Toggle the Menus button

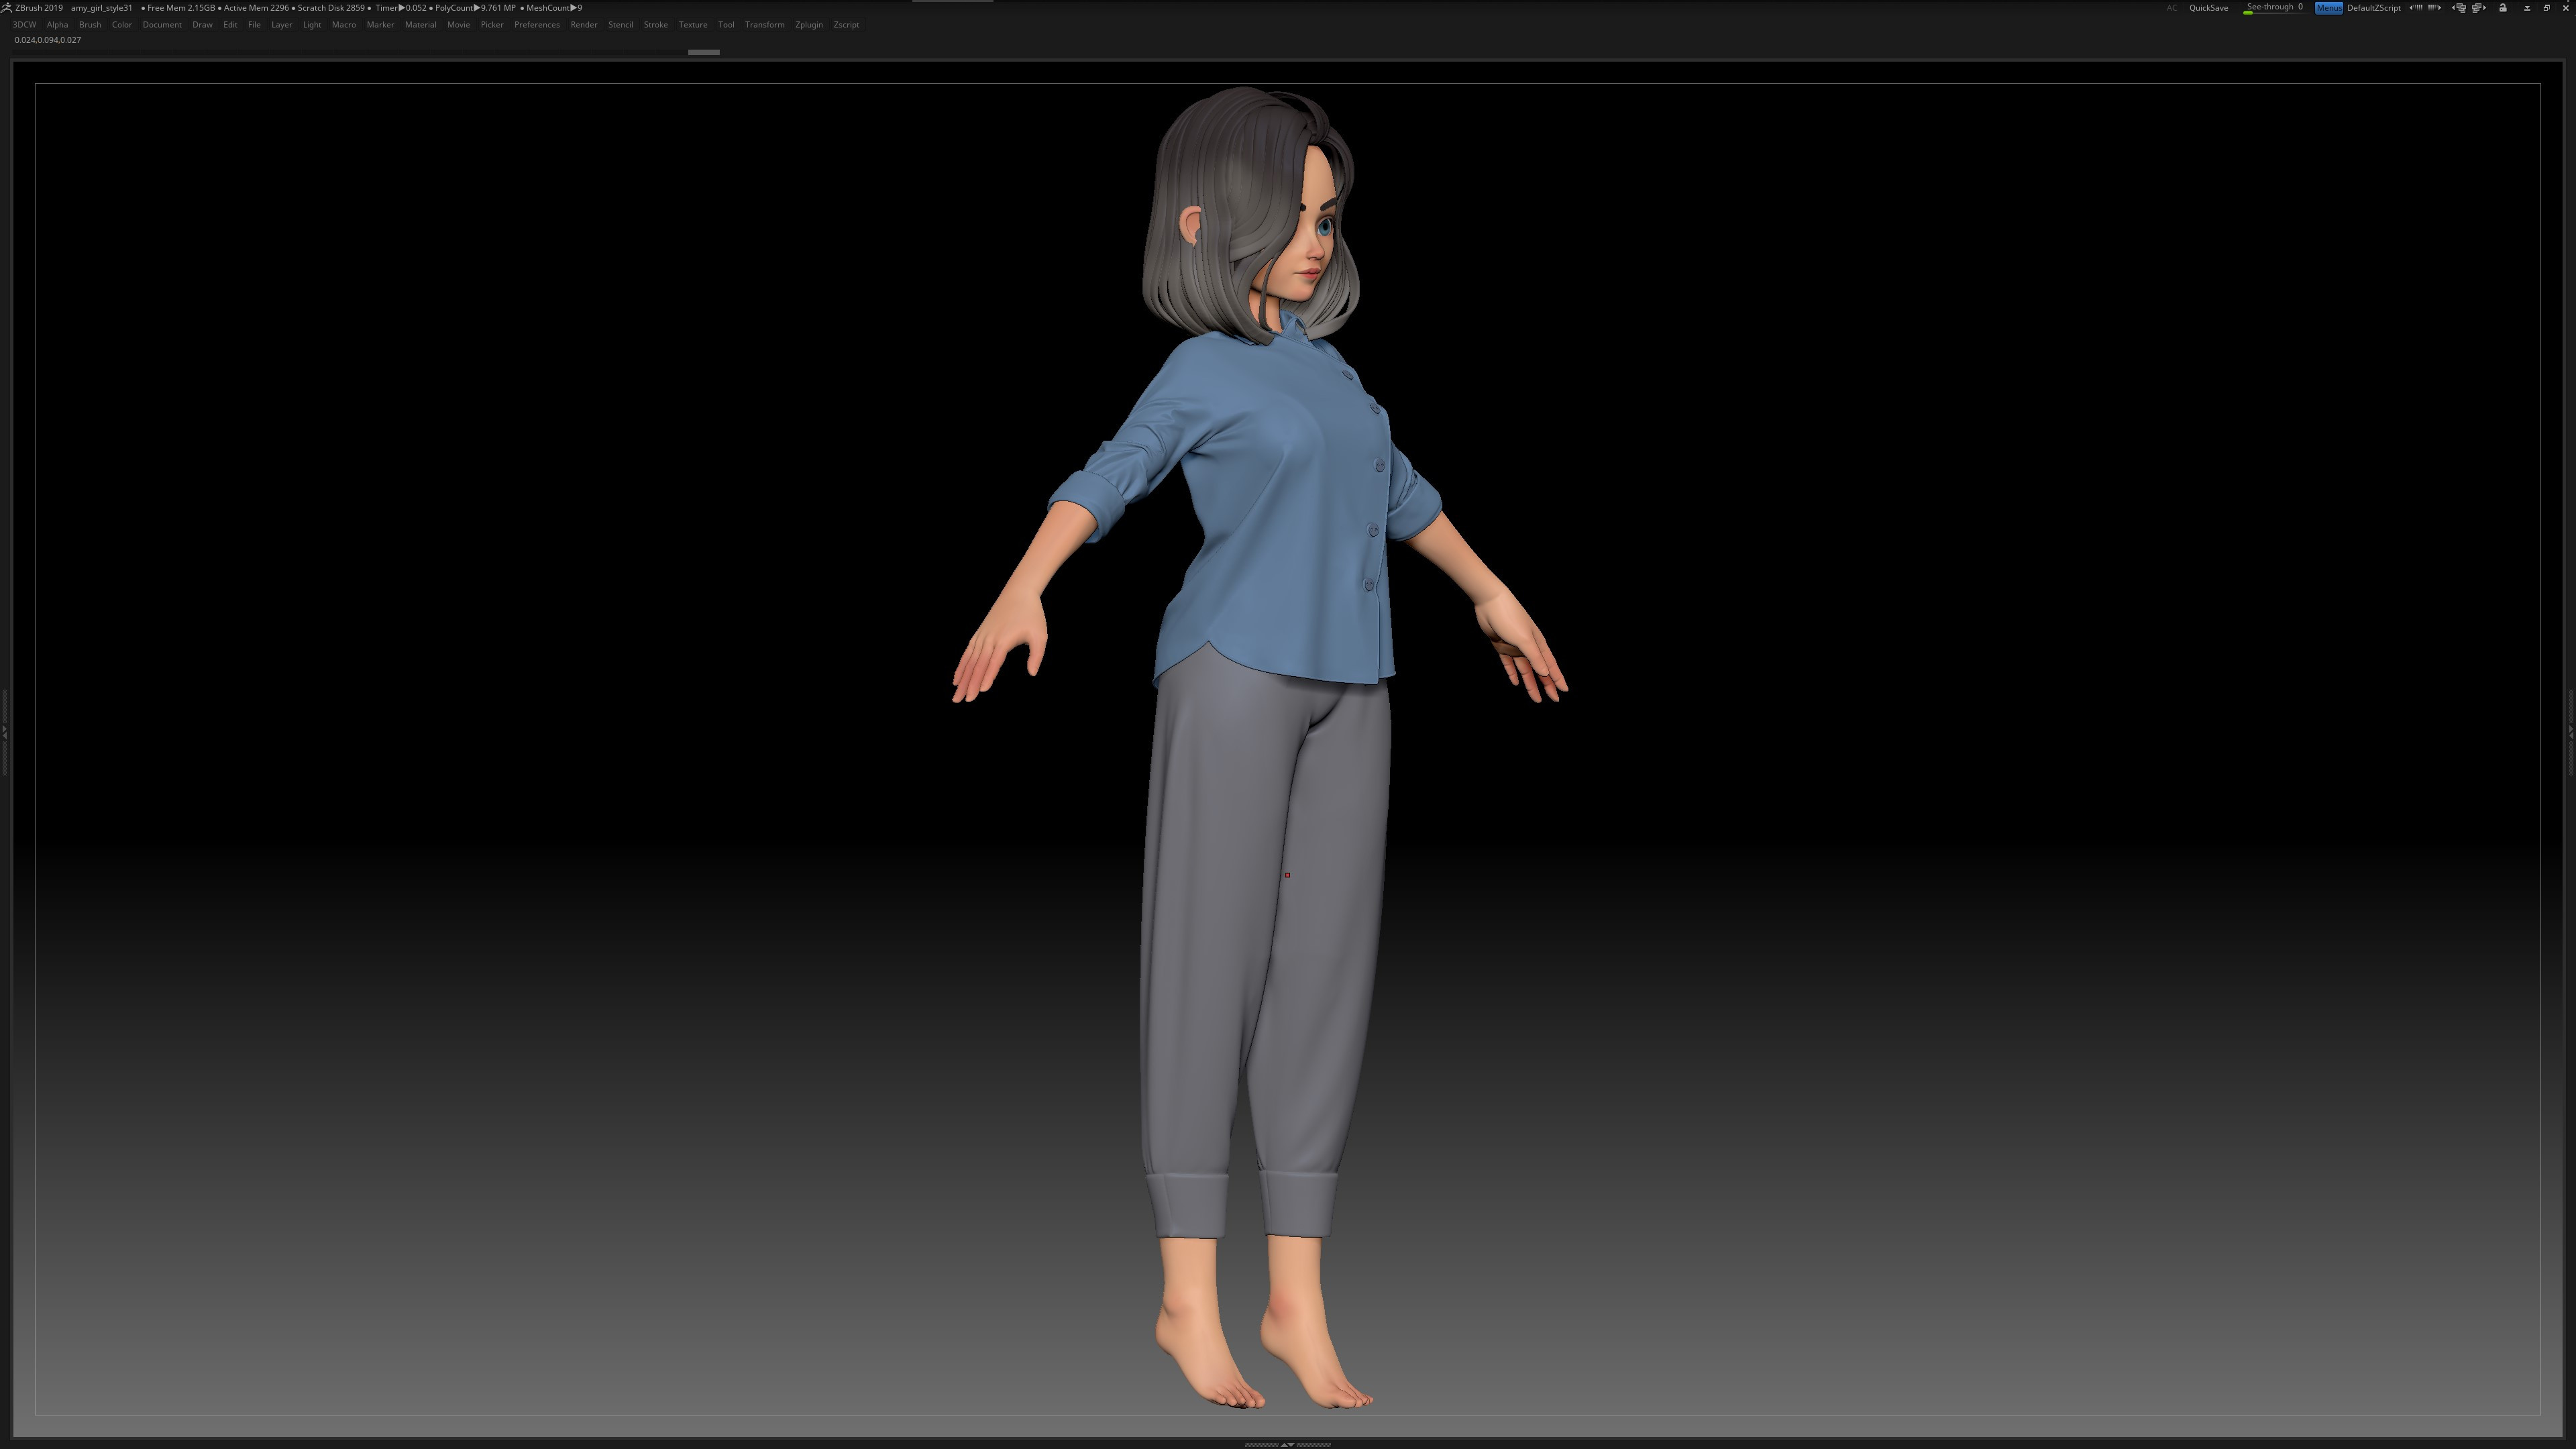tap(2330, 8)
